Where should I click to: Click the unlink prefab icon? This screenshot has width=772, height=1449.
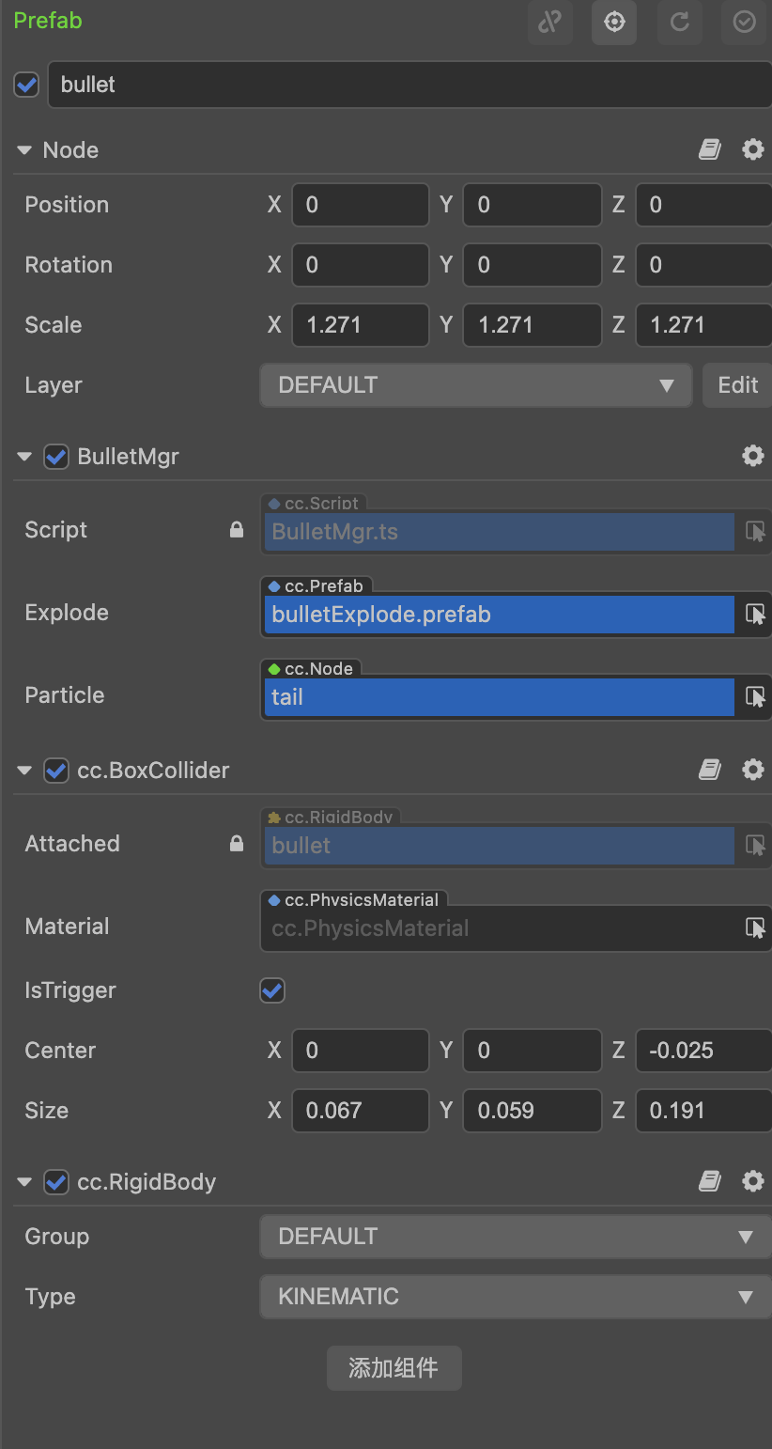549,22
